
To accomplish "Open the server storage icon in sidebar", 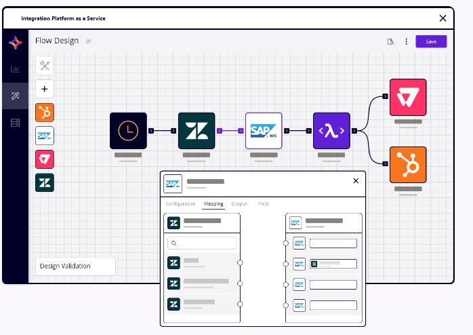I will [15, 123].
